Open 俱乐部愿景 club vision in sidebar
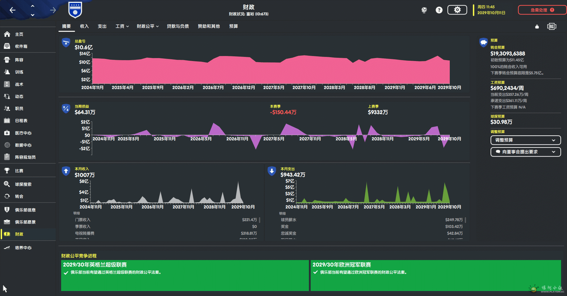This screenshot has height=296, width=567. pos(28,222)
